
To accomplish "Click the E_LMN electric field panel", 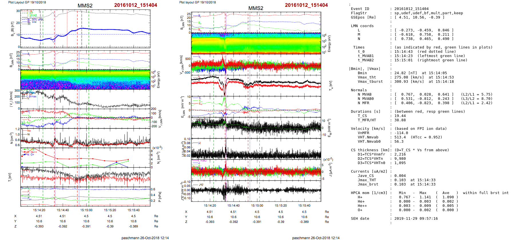I will tap(256, 107).
